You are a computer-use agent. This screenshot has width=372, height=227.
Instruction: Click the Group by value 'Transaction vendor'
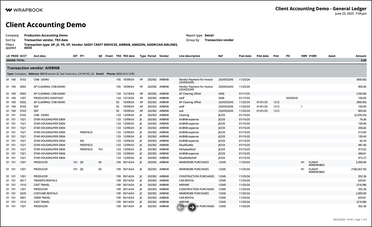219,40
